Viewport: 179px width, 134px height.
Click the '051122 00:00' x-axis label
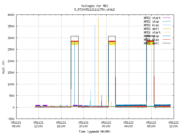tap(106, 125)
